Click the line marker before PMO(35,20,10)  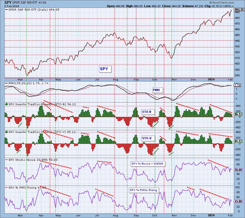point(7,83)
